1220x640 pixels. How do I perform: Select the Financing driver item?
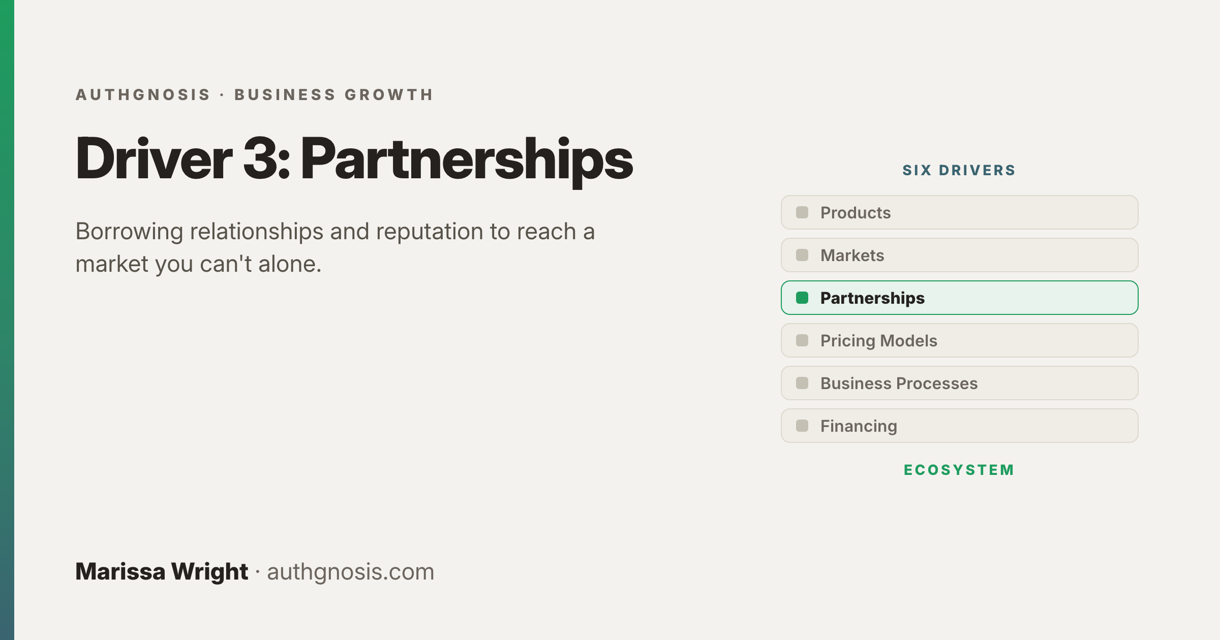(960, 426)
